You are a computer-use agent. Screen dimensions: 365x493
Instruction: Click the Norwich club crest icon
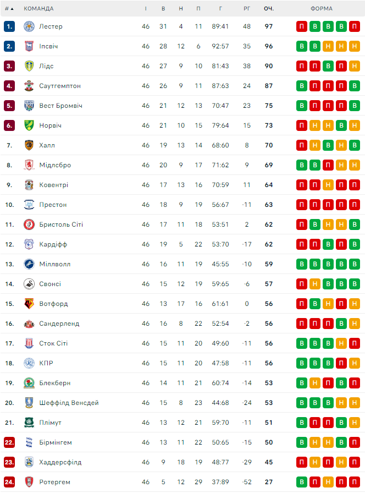click(29, 125)
